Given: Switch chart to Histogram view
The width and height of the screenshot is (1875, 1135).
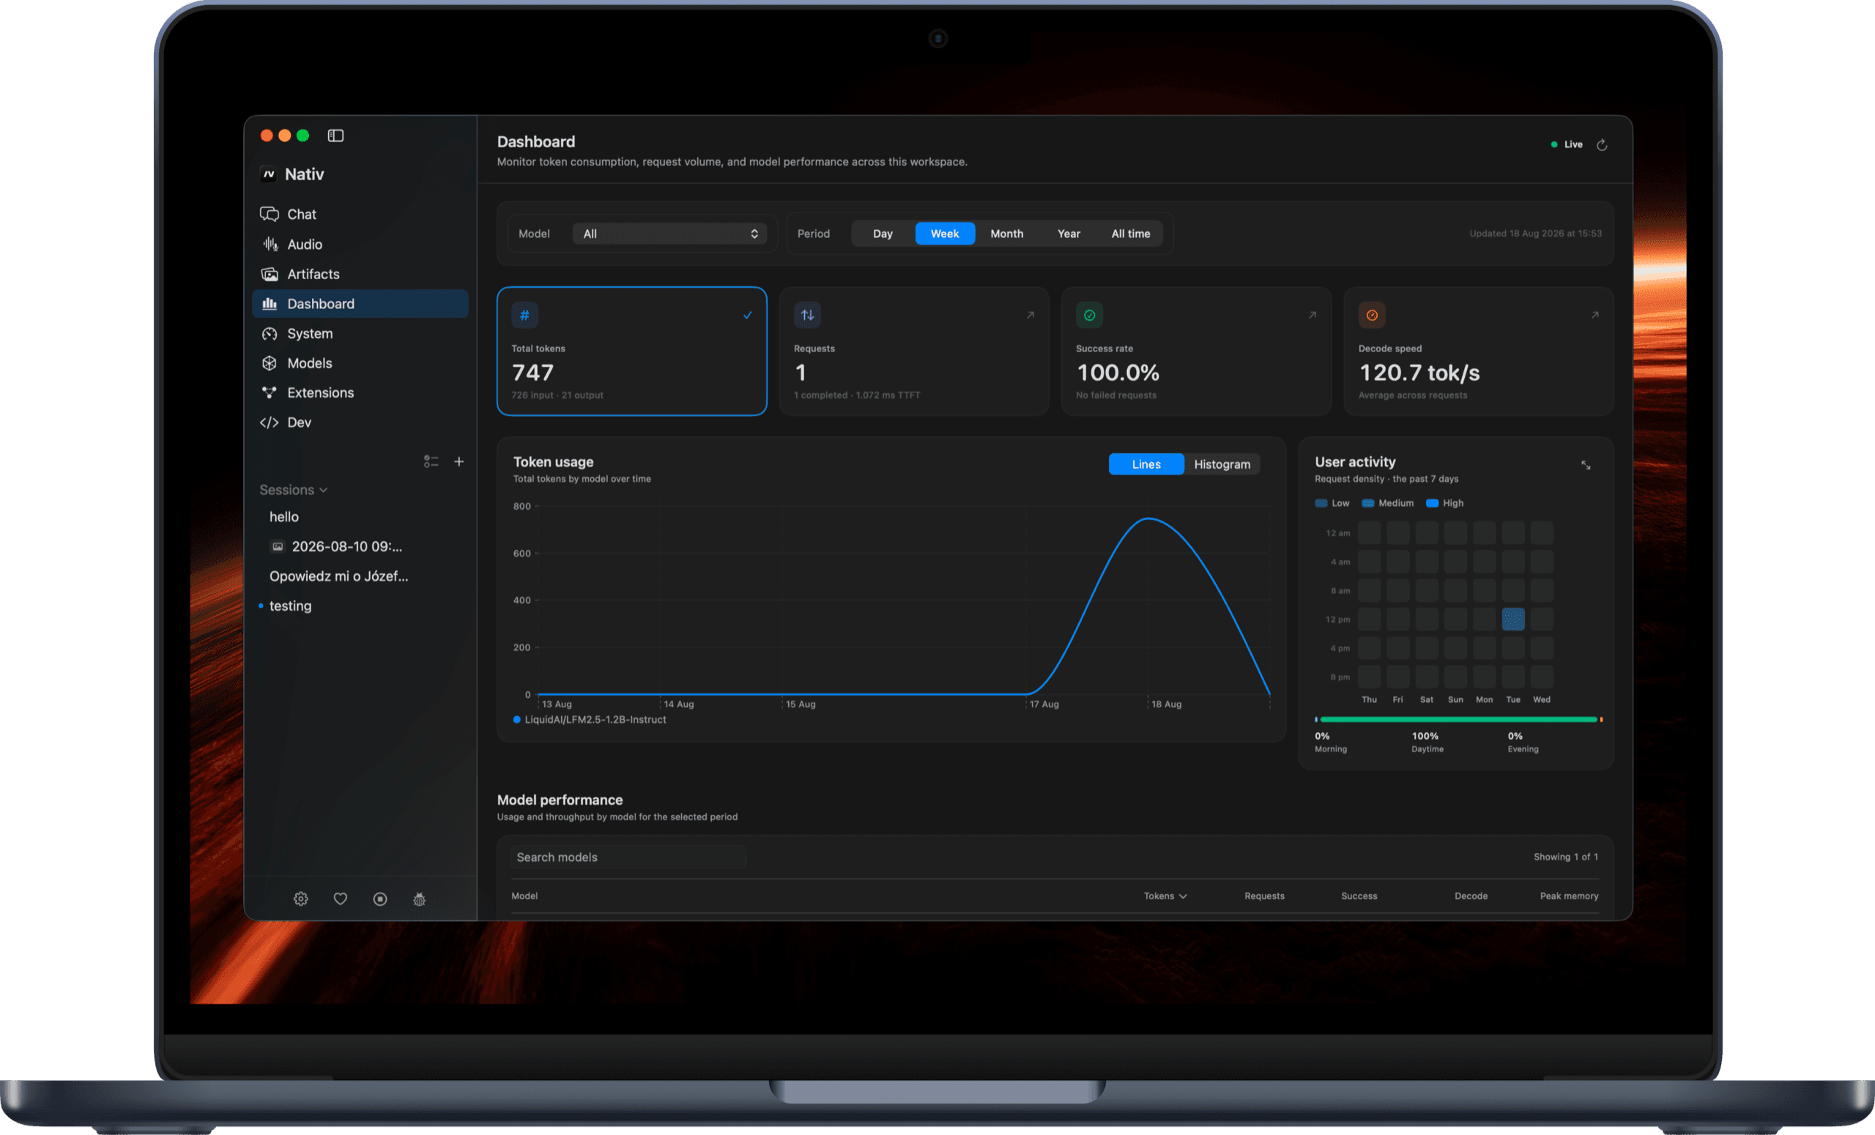Looking at the screenshot, I should [x=1222, y=464].
